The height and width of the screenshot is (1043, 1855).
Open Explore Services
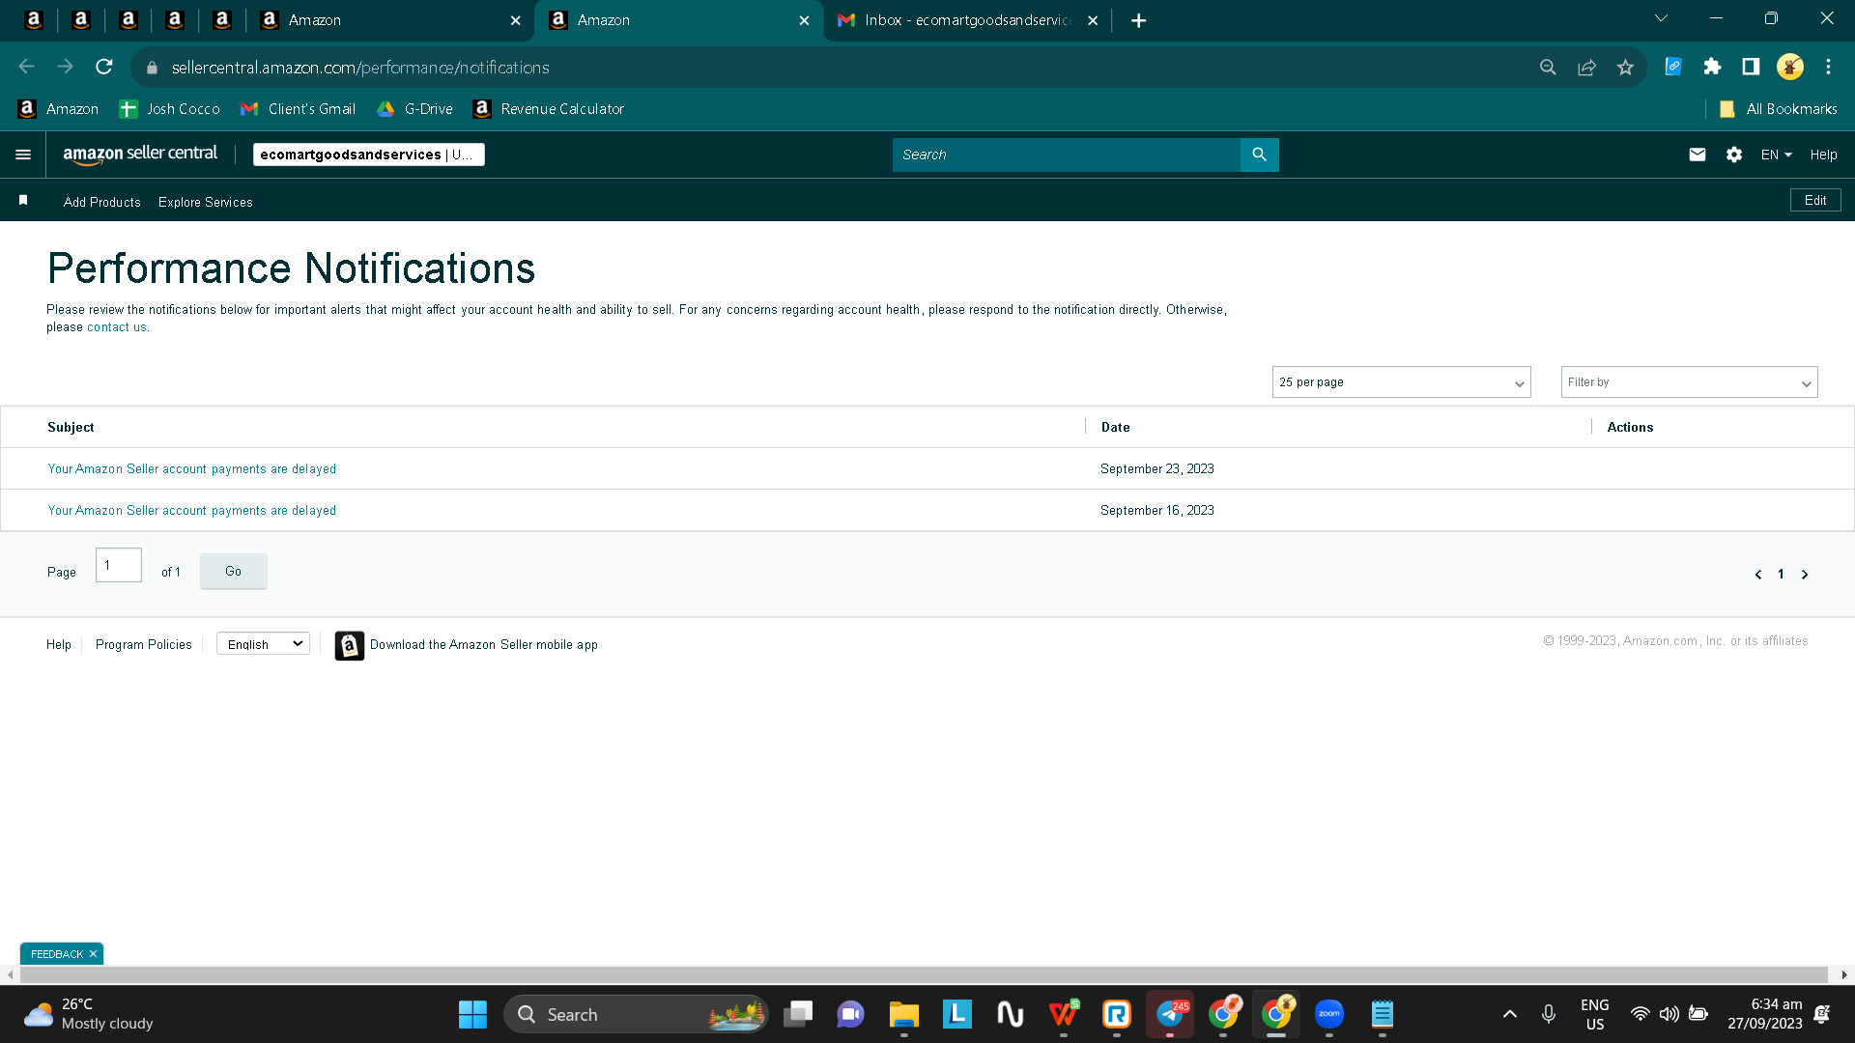(206, 202)
